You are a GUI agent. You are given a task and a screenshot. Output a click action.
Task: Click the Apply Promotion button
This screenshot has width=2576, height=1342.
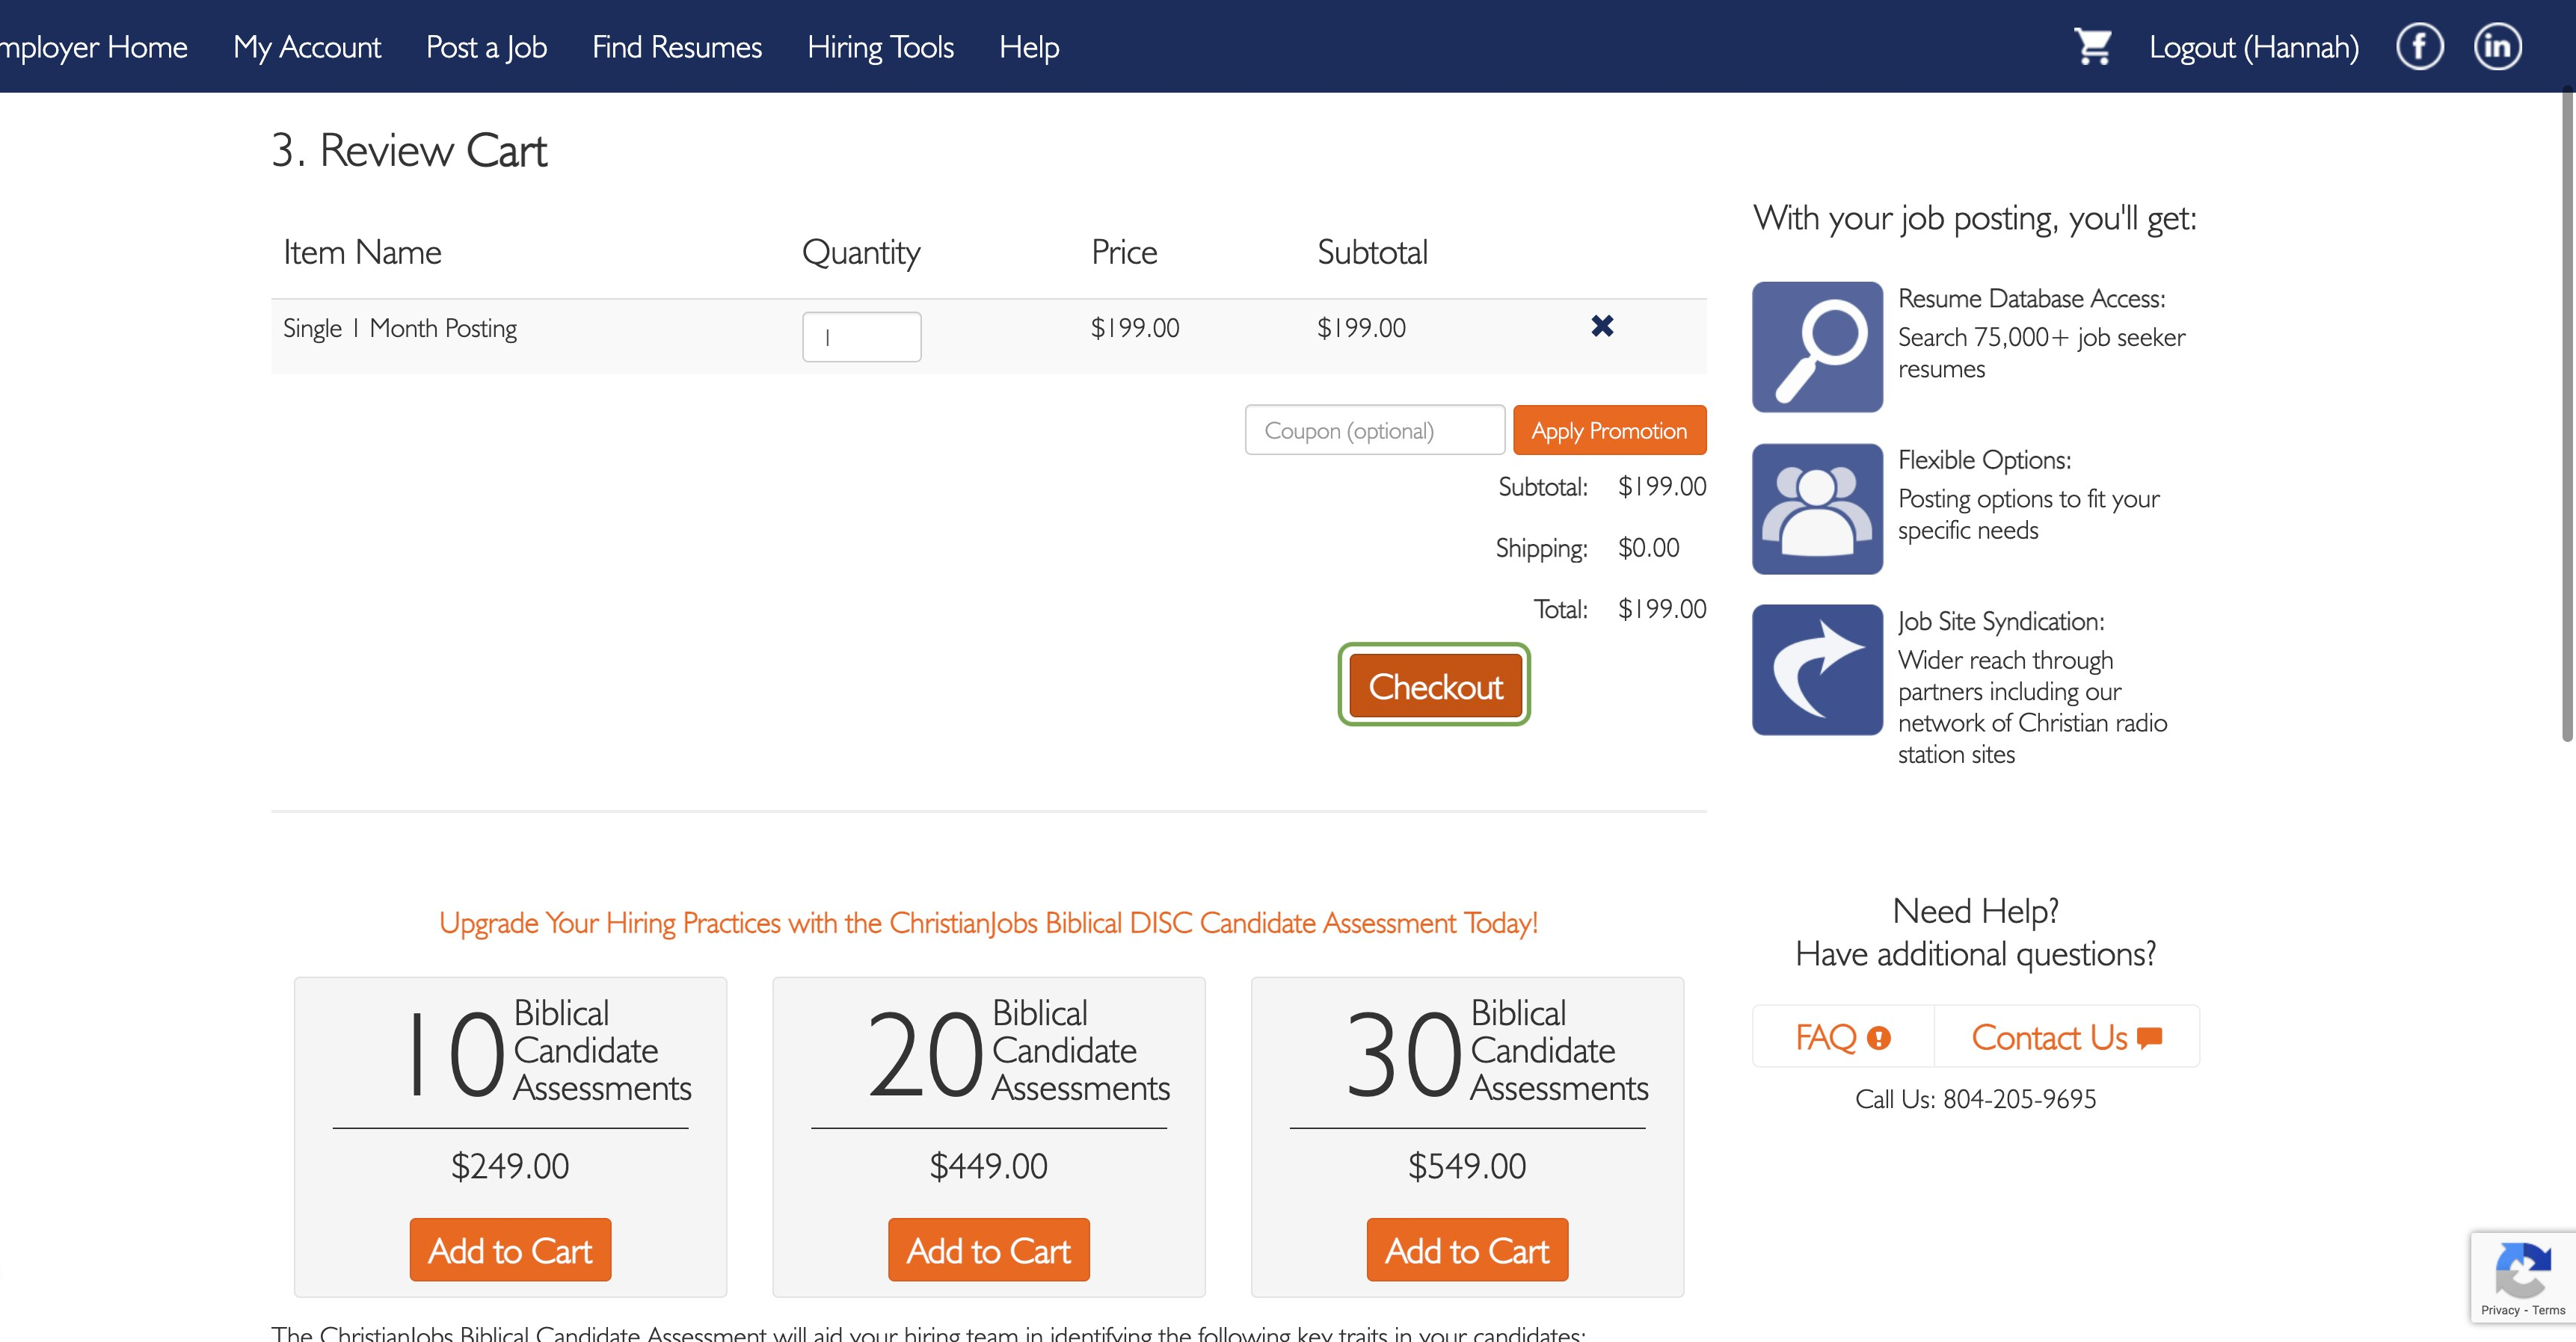pyautogui.click(x=1609, y=430)
